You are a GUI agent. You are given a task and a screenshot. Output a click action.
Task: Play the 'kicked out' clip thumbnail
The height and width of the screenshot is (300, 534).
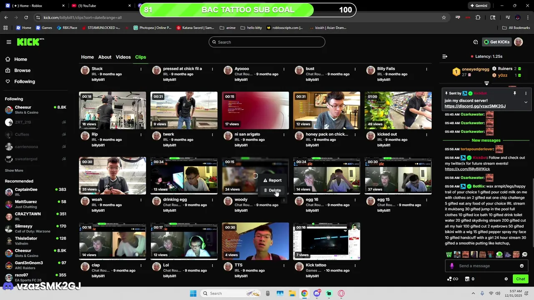[398, 110]
